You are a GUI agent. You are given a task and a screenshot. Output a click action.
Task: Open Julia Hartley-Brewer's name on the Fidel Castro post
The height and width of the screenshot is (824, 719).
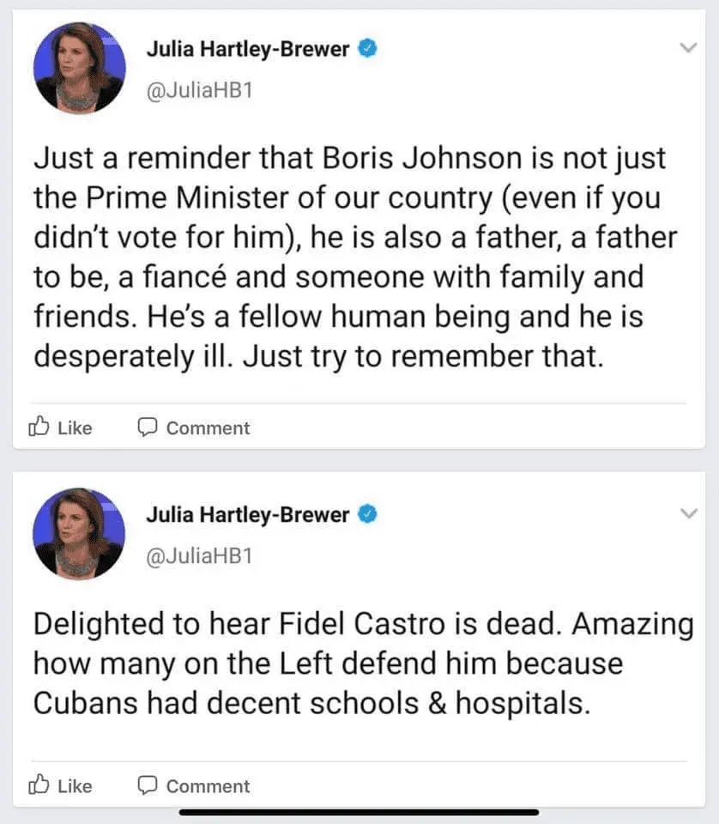click(248, 514)
